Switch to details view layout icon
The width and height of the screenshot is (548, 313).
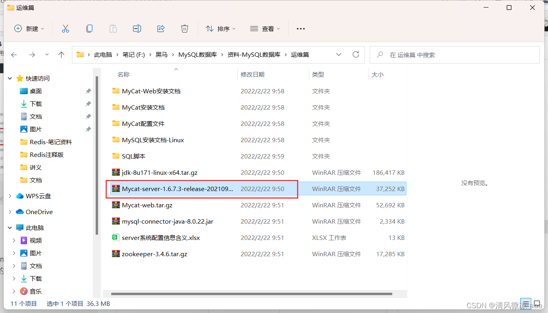pyautogui.click(x=525, y=304)
